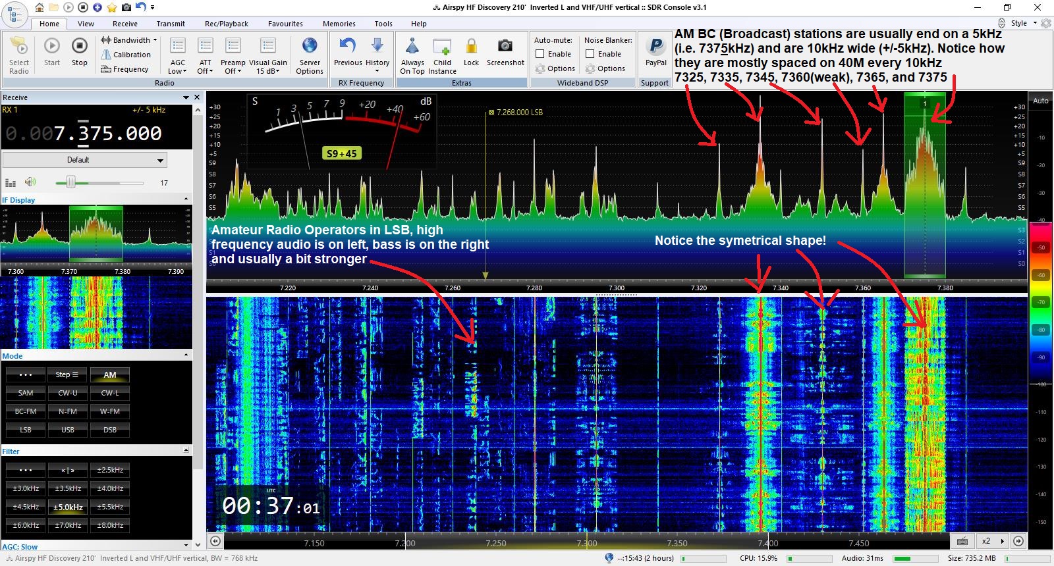This screenshot has width=1054, height=566.
Task: Open Visual Gain 15 dB dropdown
Action: tap(268, 71)
